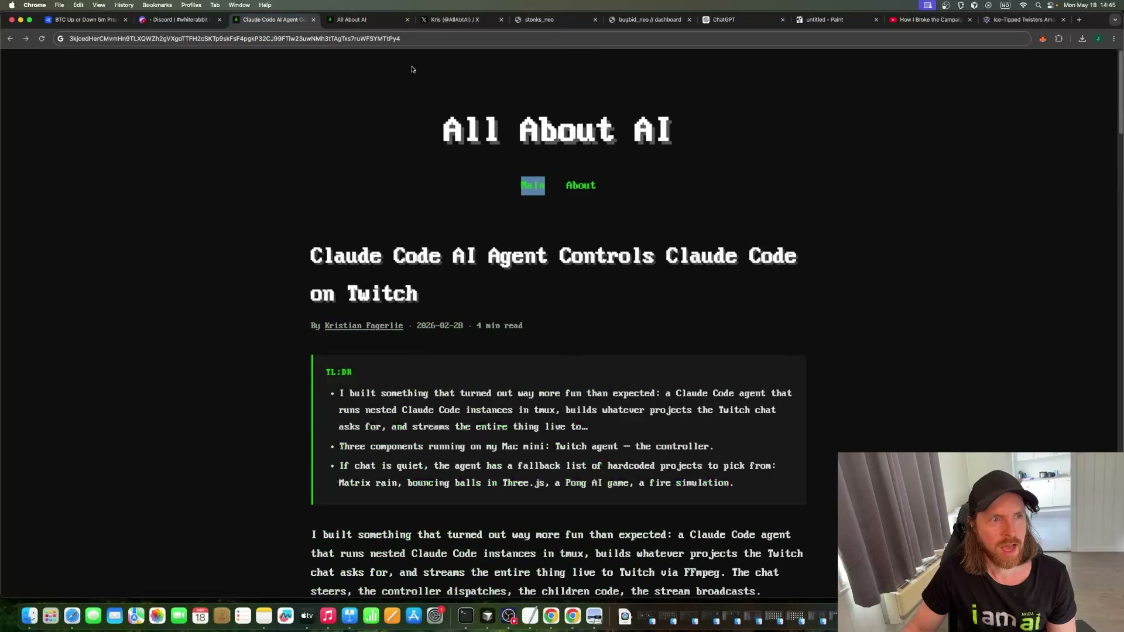Screen dimensions: 1124x632
Task: Switch to the stonks_neo tab
Action: (x=556, y=19)
